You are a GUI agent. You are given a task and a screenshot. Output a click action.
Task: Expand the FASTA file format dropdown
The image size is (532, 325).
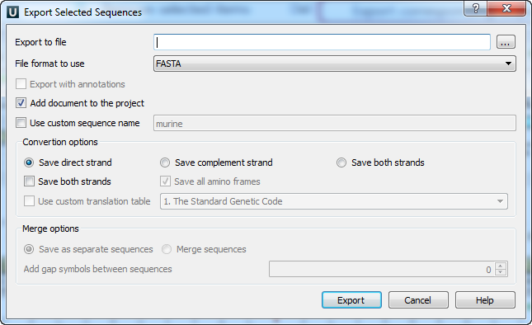click(x=335, y=64)
